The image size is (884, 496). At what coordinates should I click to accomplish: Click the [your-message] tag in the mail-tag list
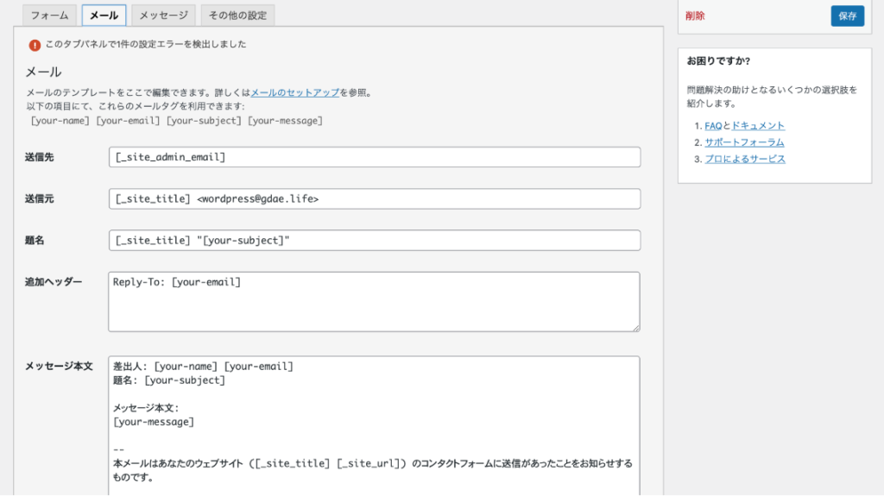pyautogui.click(x=285, y=121)
